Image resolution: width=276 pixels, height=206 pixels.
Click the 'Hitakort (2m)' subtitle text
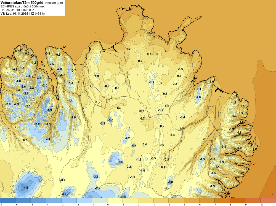pyautogui.click(x=54, y=3)
